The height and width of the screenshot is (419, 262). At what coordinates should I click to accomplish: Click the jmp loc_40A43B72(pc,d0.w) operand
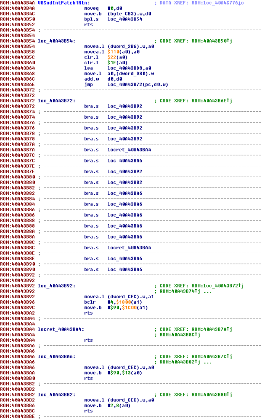pos(138,84)
